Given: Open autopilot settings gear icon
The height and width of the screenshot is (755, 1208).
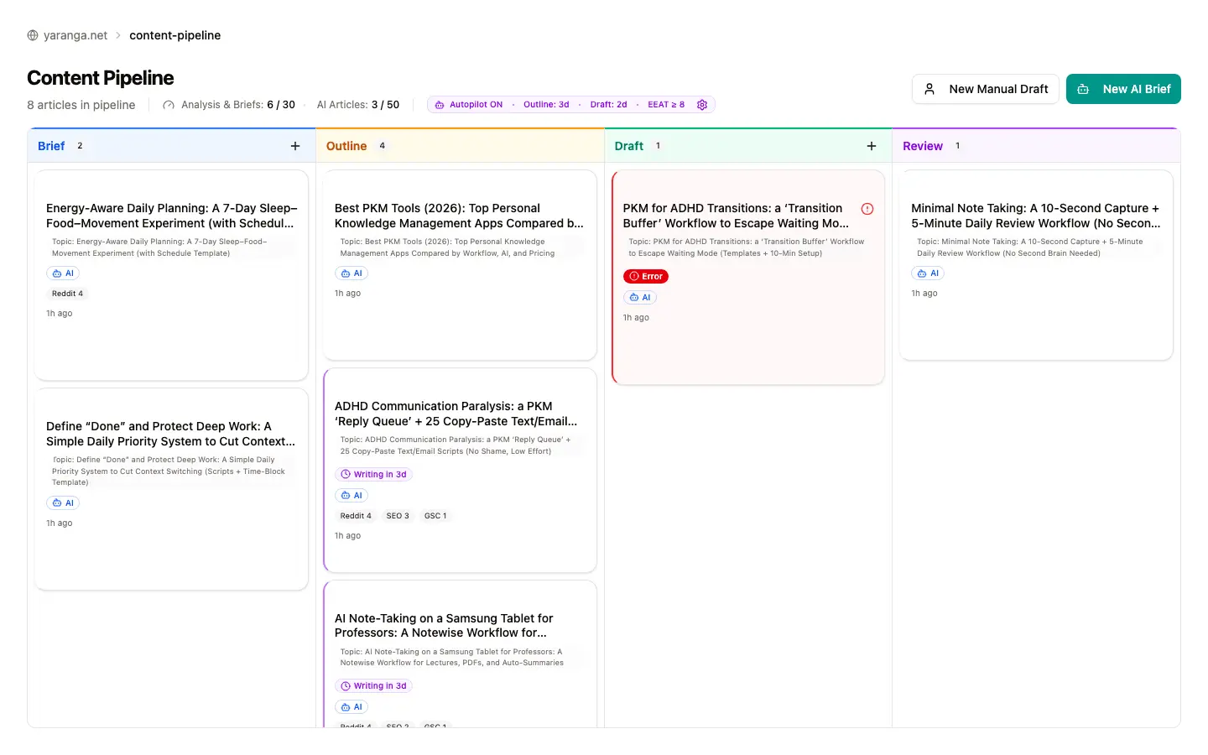Looking at the screenshot, I should tap(702, 105).
